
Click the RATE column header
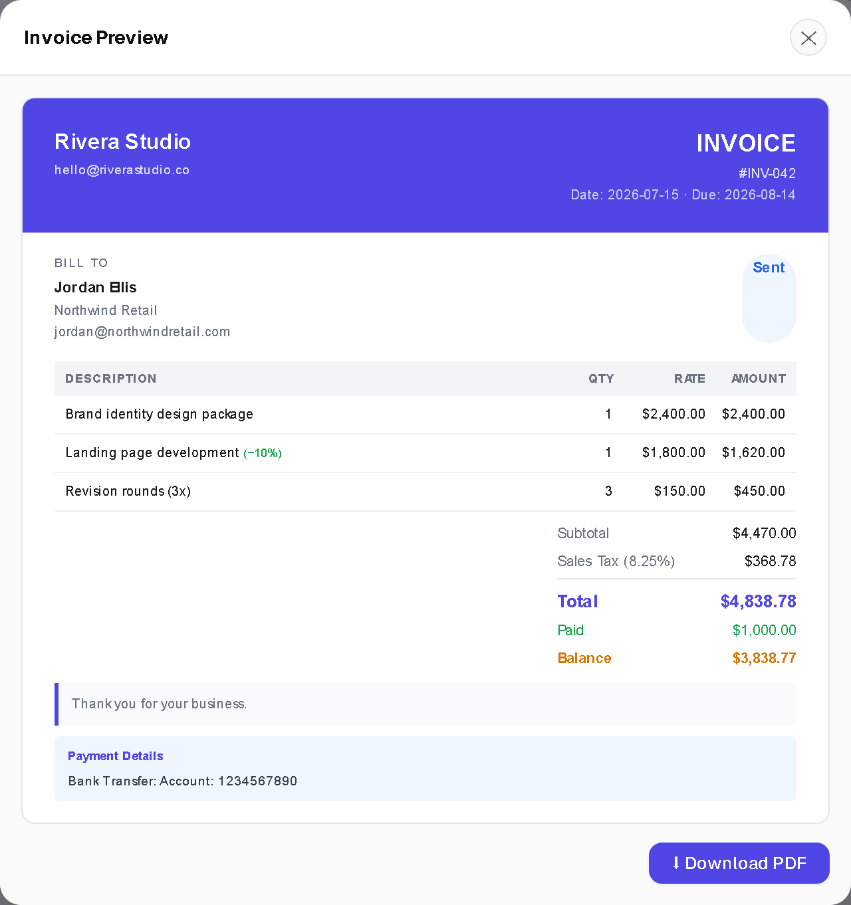[x=689, y=379]
